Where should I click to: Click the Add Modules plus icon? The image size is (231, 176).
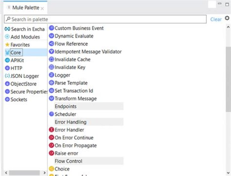(x=7, y=36)
